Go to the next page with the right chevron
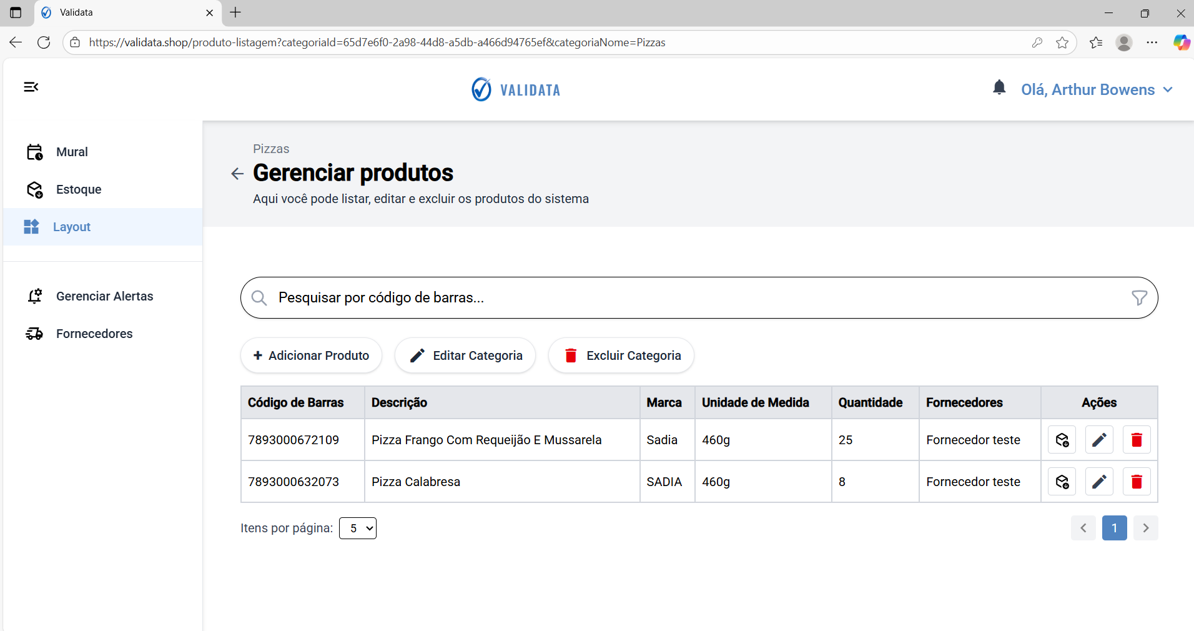 (x=1146, y=528)
